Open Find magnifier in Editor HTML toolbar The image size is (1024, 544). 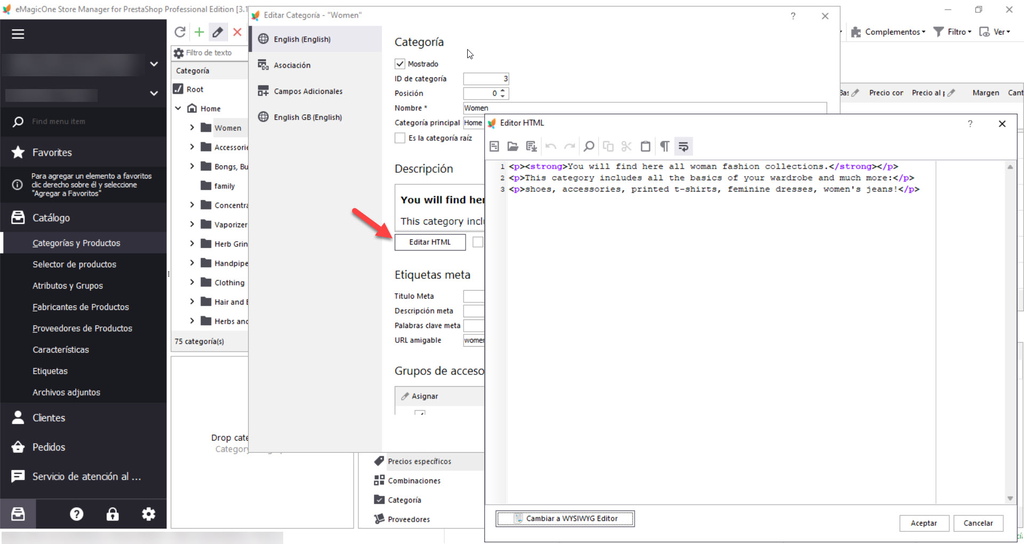(589, 146)
